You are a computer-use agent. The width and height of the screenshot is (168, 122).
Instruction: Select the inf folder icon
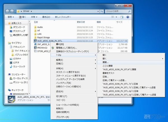(x=35, y=30)
